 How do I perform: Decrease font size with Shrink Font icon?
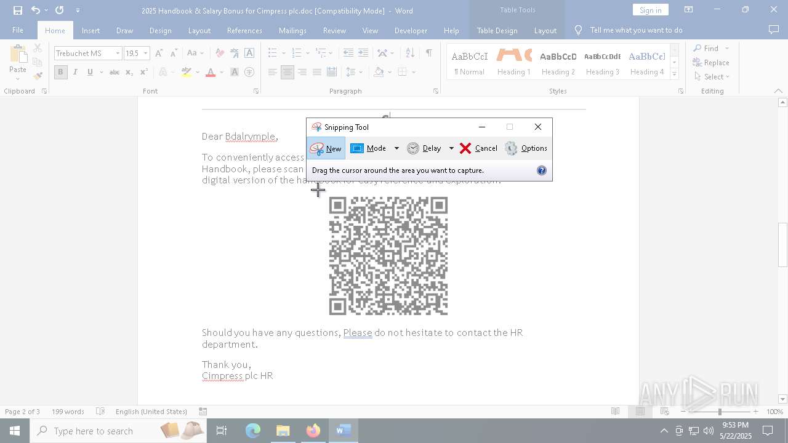(174, 54)
